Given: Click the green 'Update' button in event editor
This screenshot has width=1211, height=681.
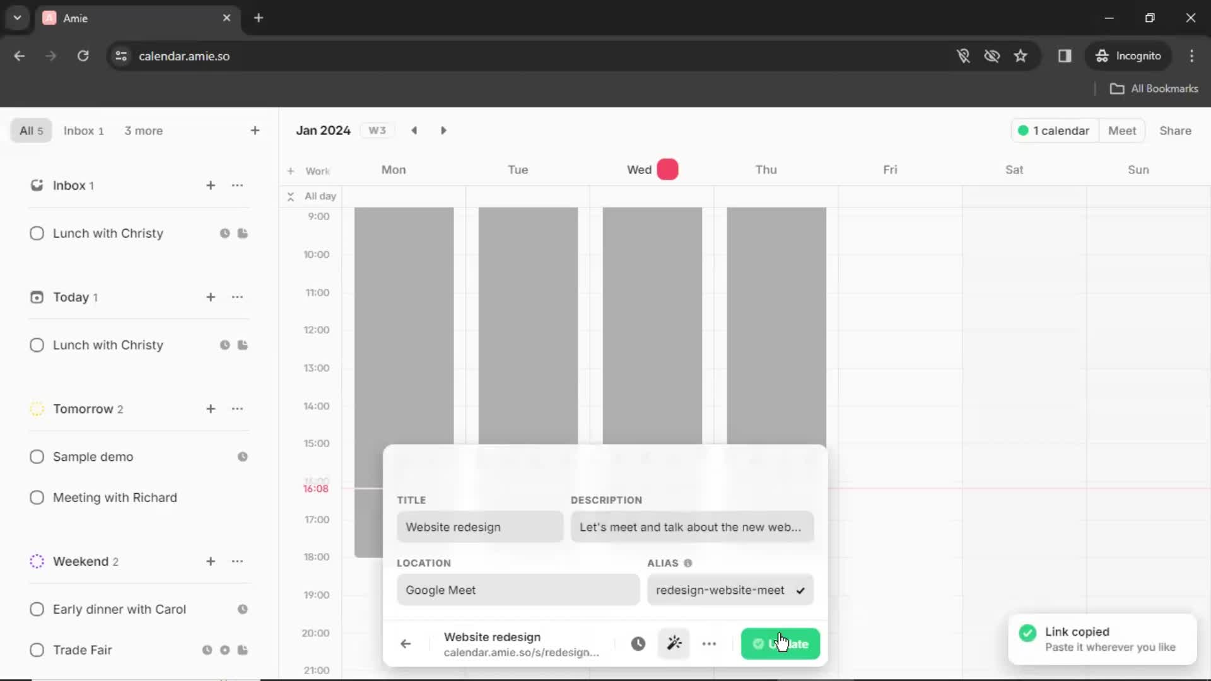Looking at the screenshot, I should click(780, 643).
